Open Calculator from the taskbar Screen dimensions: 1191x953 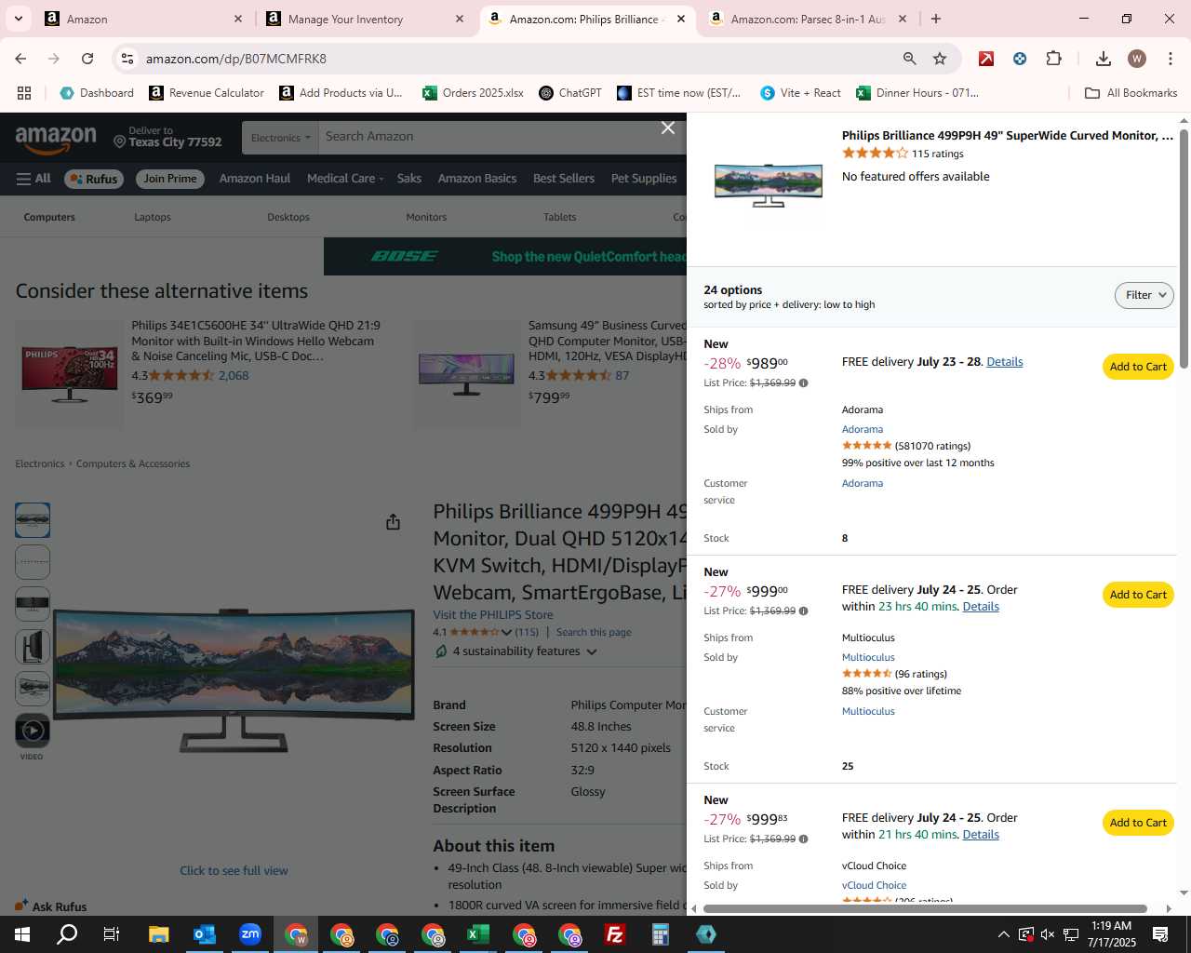660,934
